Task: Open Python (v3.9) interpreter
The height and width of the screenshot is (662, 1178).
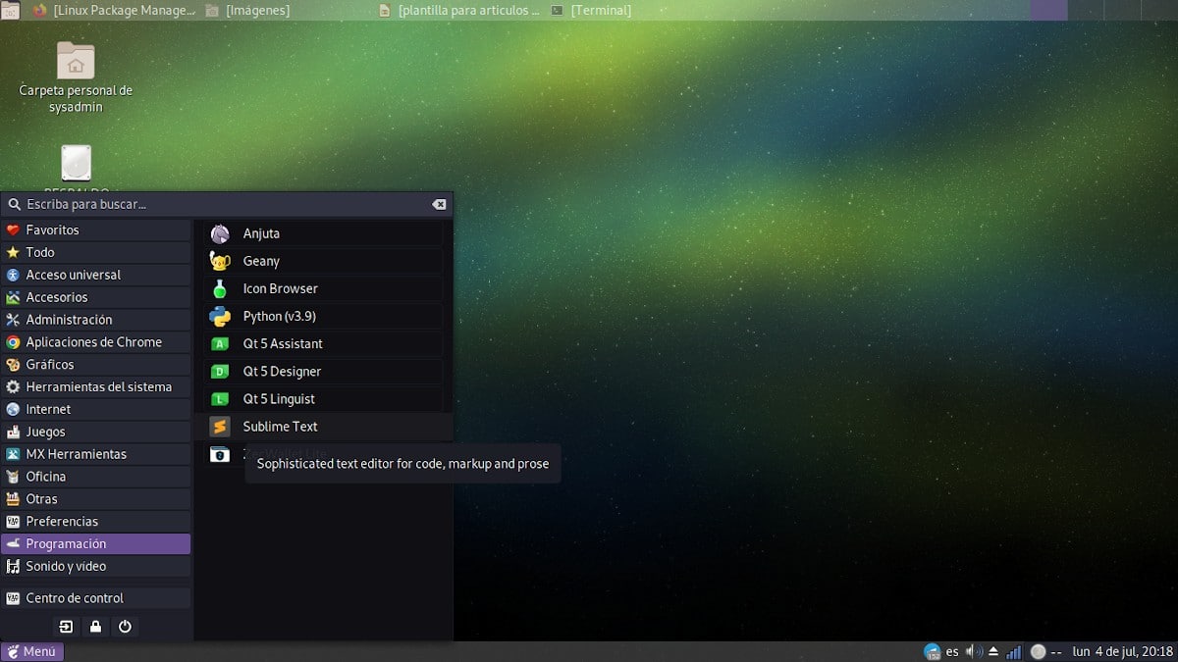Action: pyautogui.click(x=279, y=317)
